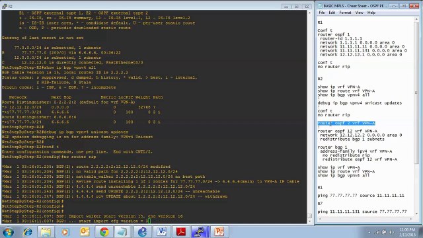Open Outlook from the taskbar
Screen dimensions: 423x238
click(85, 232)
